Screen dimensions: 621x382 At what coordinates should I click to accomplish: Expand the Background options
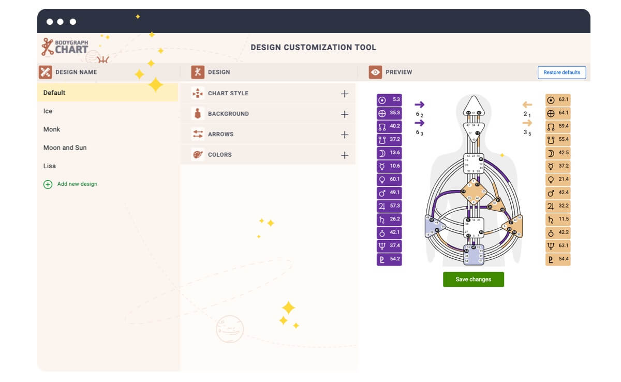[345, 113]
